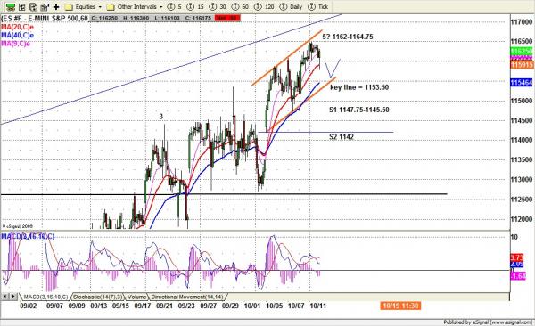Click the Other Intervals folder icon
535x326 pixels.
pos(111,7)
